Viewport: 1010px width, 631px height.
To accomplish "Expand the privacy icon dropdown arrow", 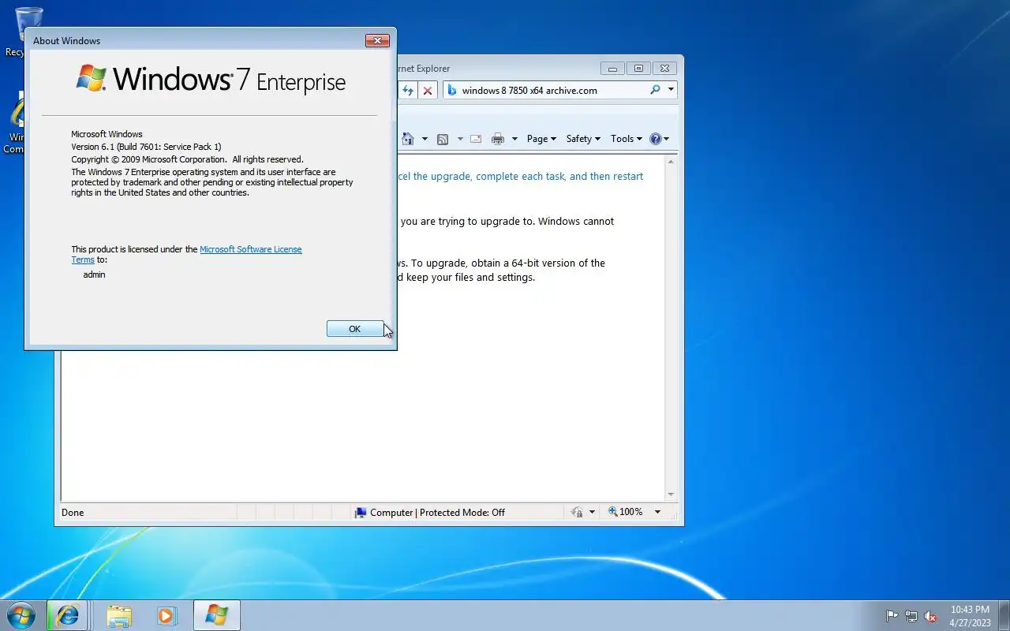I will [592, 512].
